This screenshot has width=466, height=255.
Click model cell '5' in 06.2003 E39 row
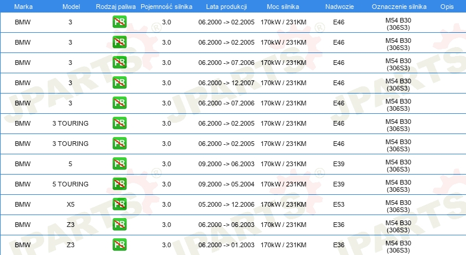point(70,164)
